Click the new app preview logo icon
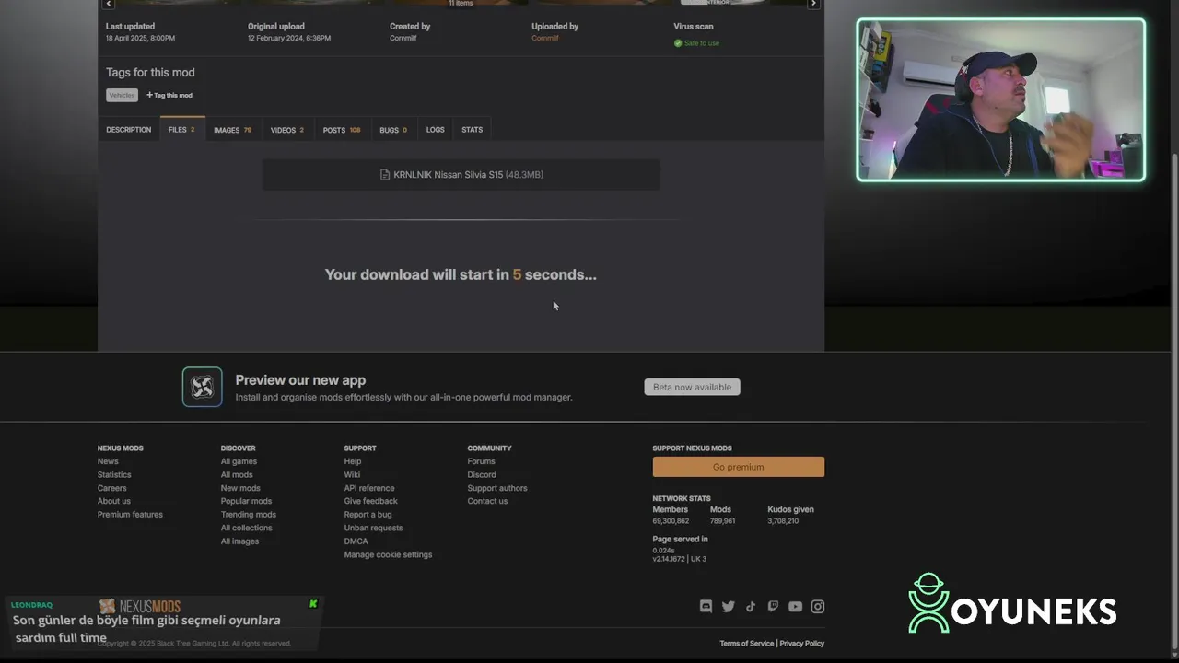The image size is (1179, 663). point(202,388)
